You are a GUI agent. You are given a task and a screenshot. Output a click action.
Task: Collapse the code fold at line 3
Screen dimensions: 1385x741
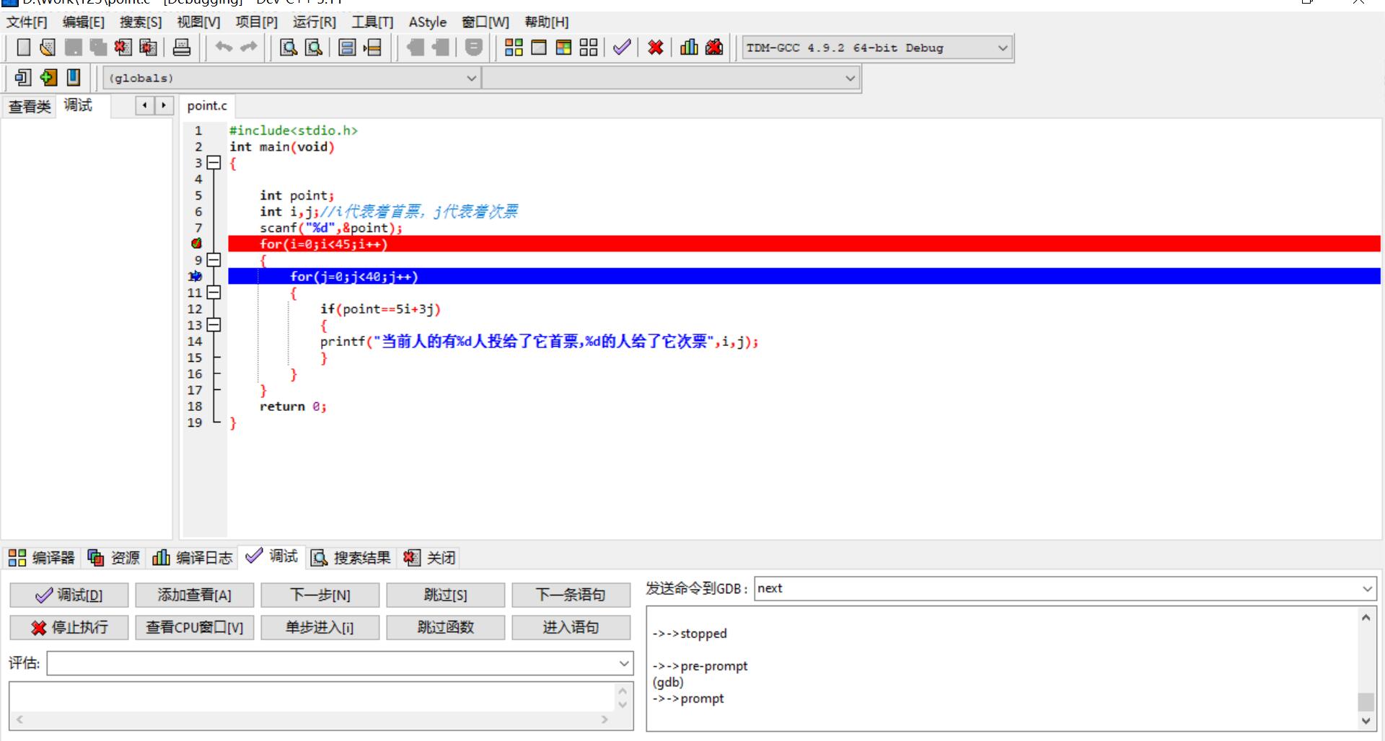pos(214,163)
